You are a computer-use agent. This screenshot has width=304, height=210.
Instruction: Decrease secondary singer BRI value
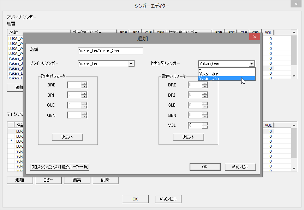[205, 97]
